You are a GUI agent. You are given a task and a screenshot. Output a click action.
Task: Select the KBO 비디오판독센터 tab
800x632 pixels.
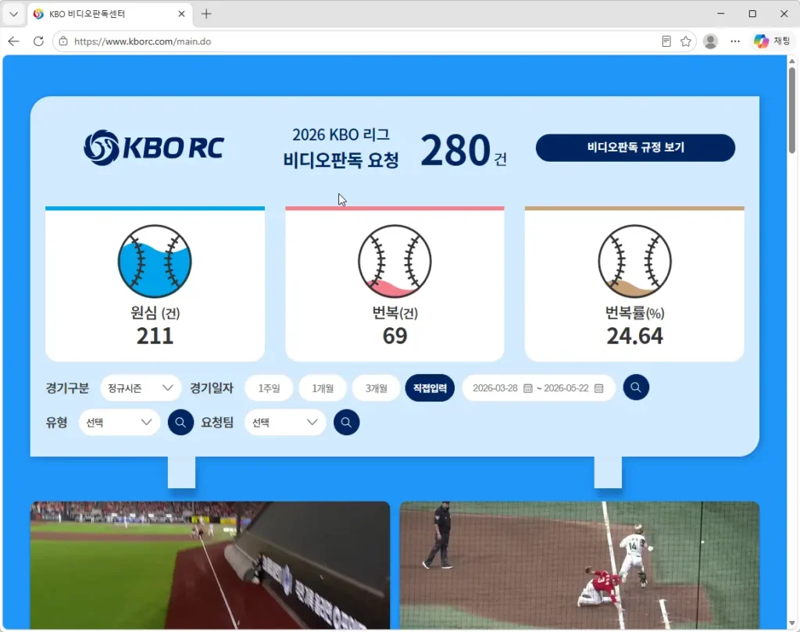(109, 14)
